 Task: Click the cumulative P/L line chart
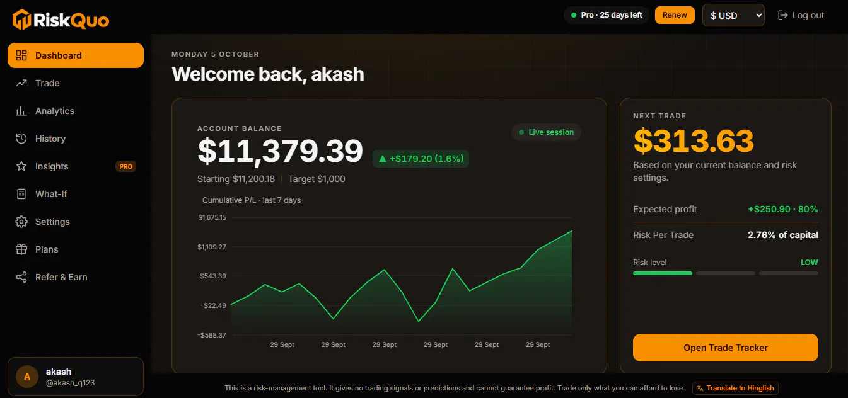point(402,277)
